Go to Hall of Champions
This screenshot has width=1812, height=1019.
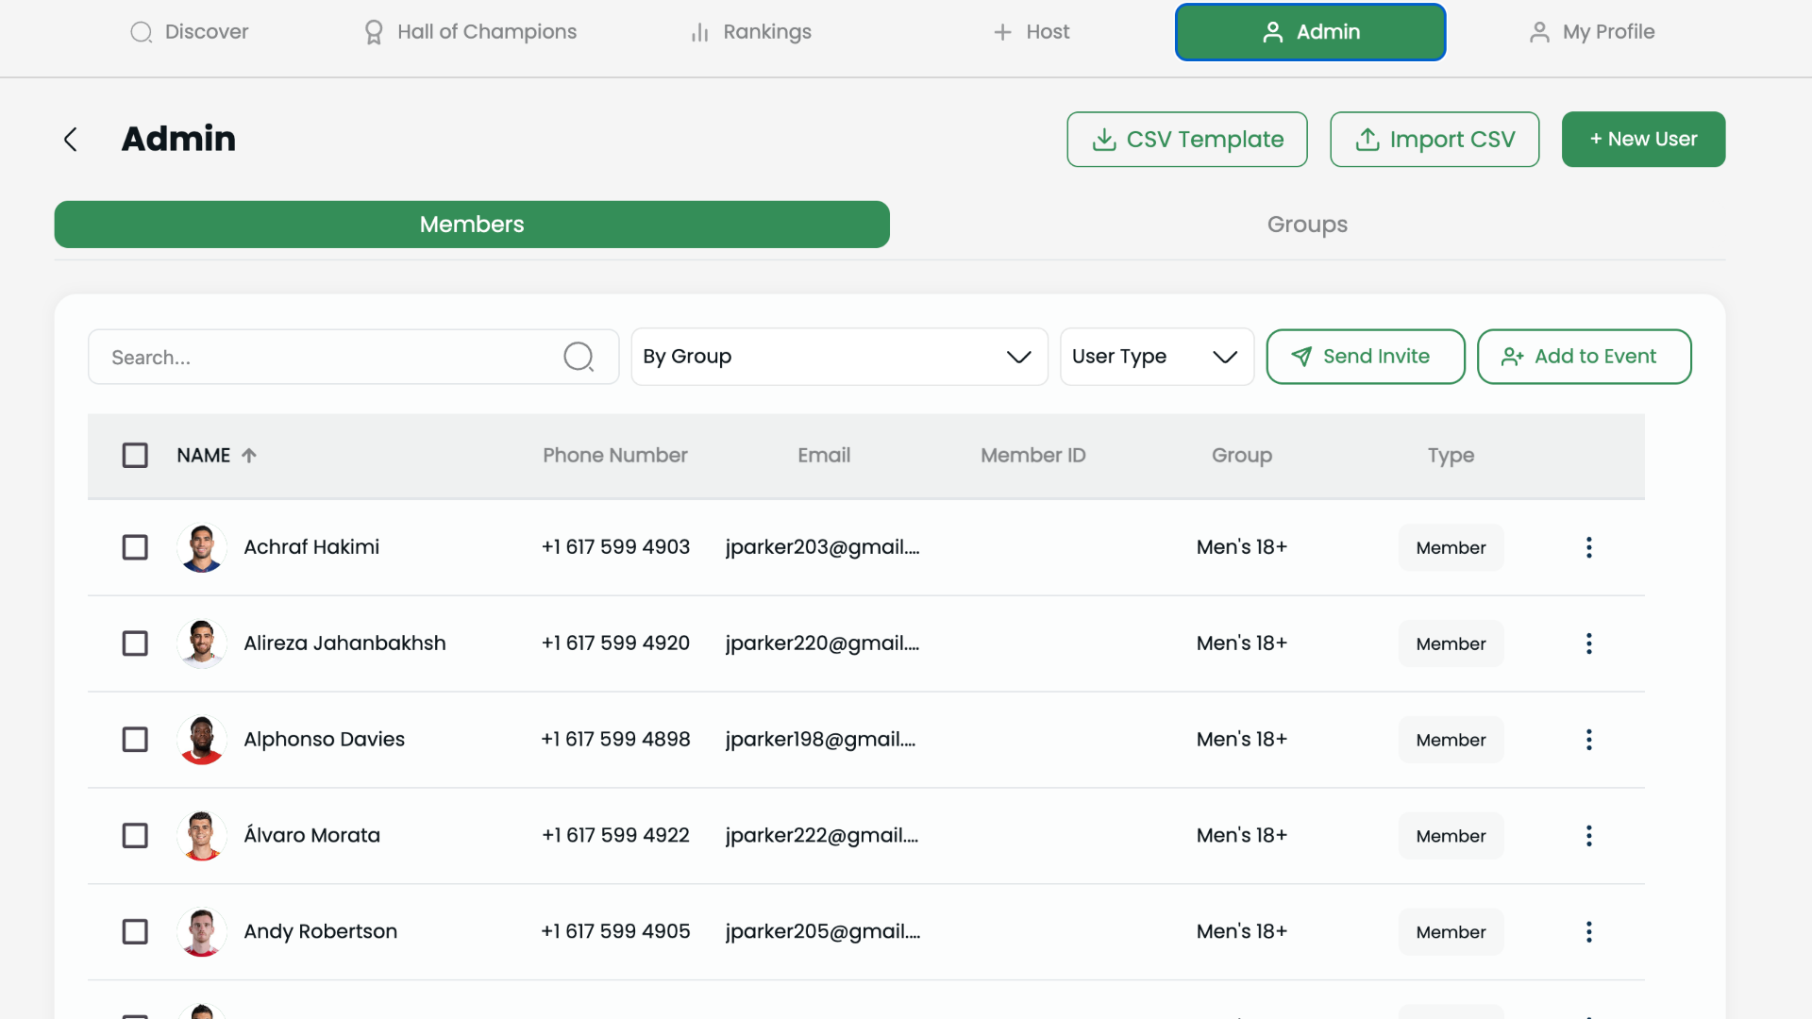point(470,32)
